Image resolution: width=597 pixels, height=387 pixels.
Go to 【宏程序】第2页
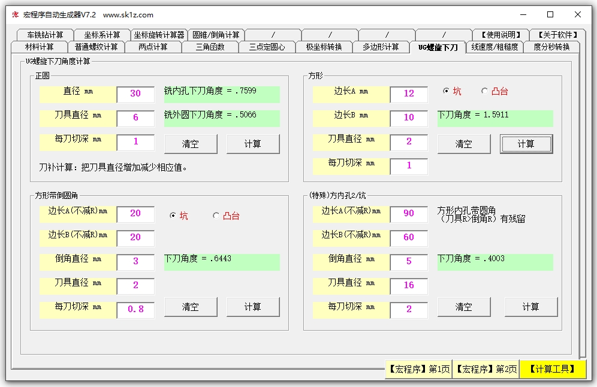coord(486,369)
